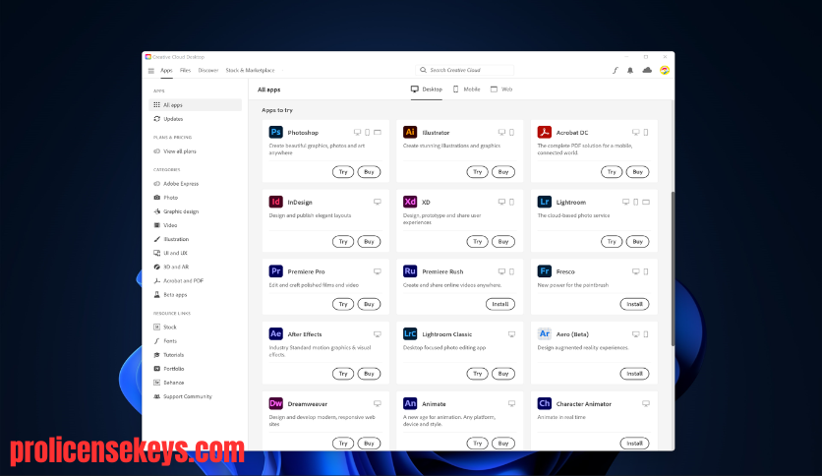Click Try for Photoshop

343,172
